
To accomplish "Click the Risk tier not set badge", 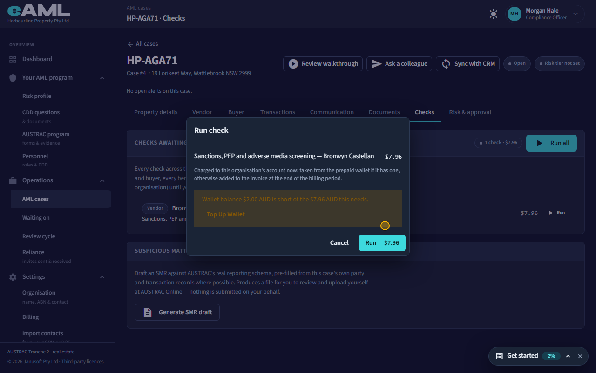I will tap(559, 63).
